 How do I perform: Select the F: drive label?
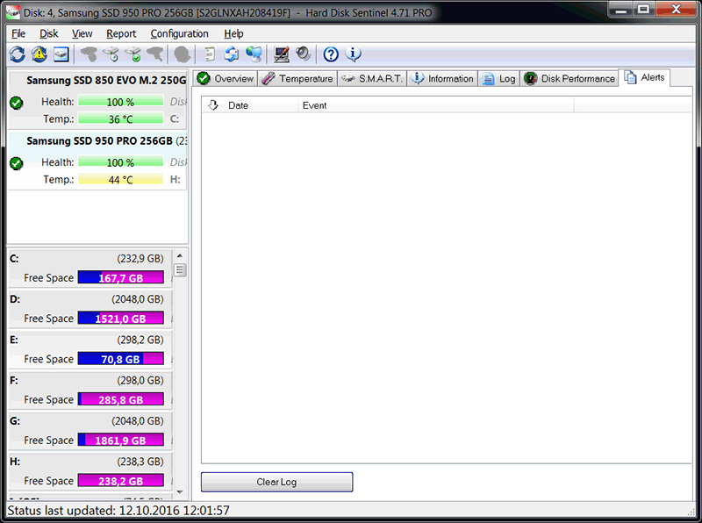[14, 381]
